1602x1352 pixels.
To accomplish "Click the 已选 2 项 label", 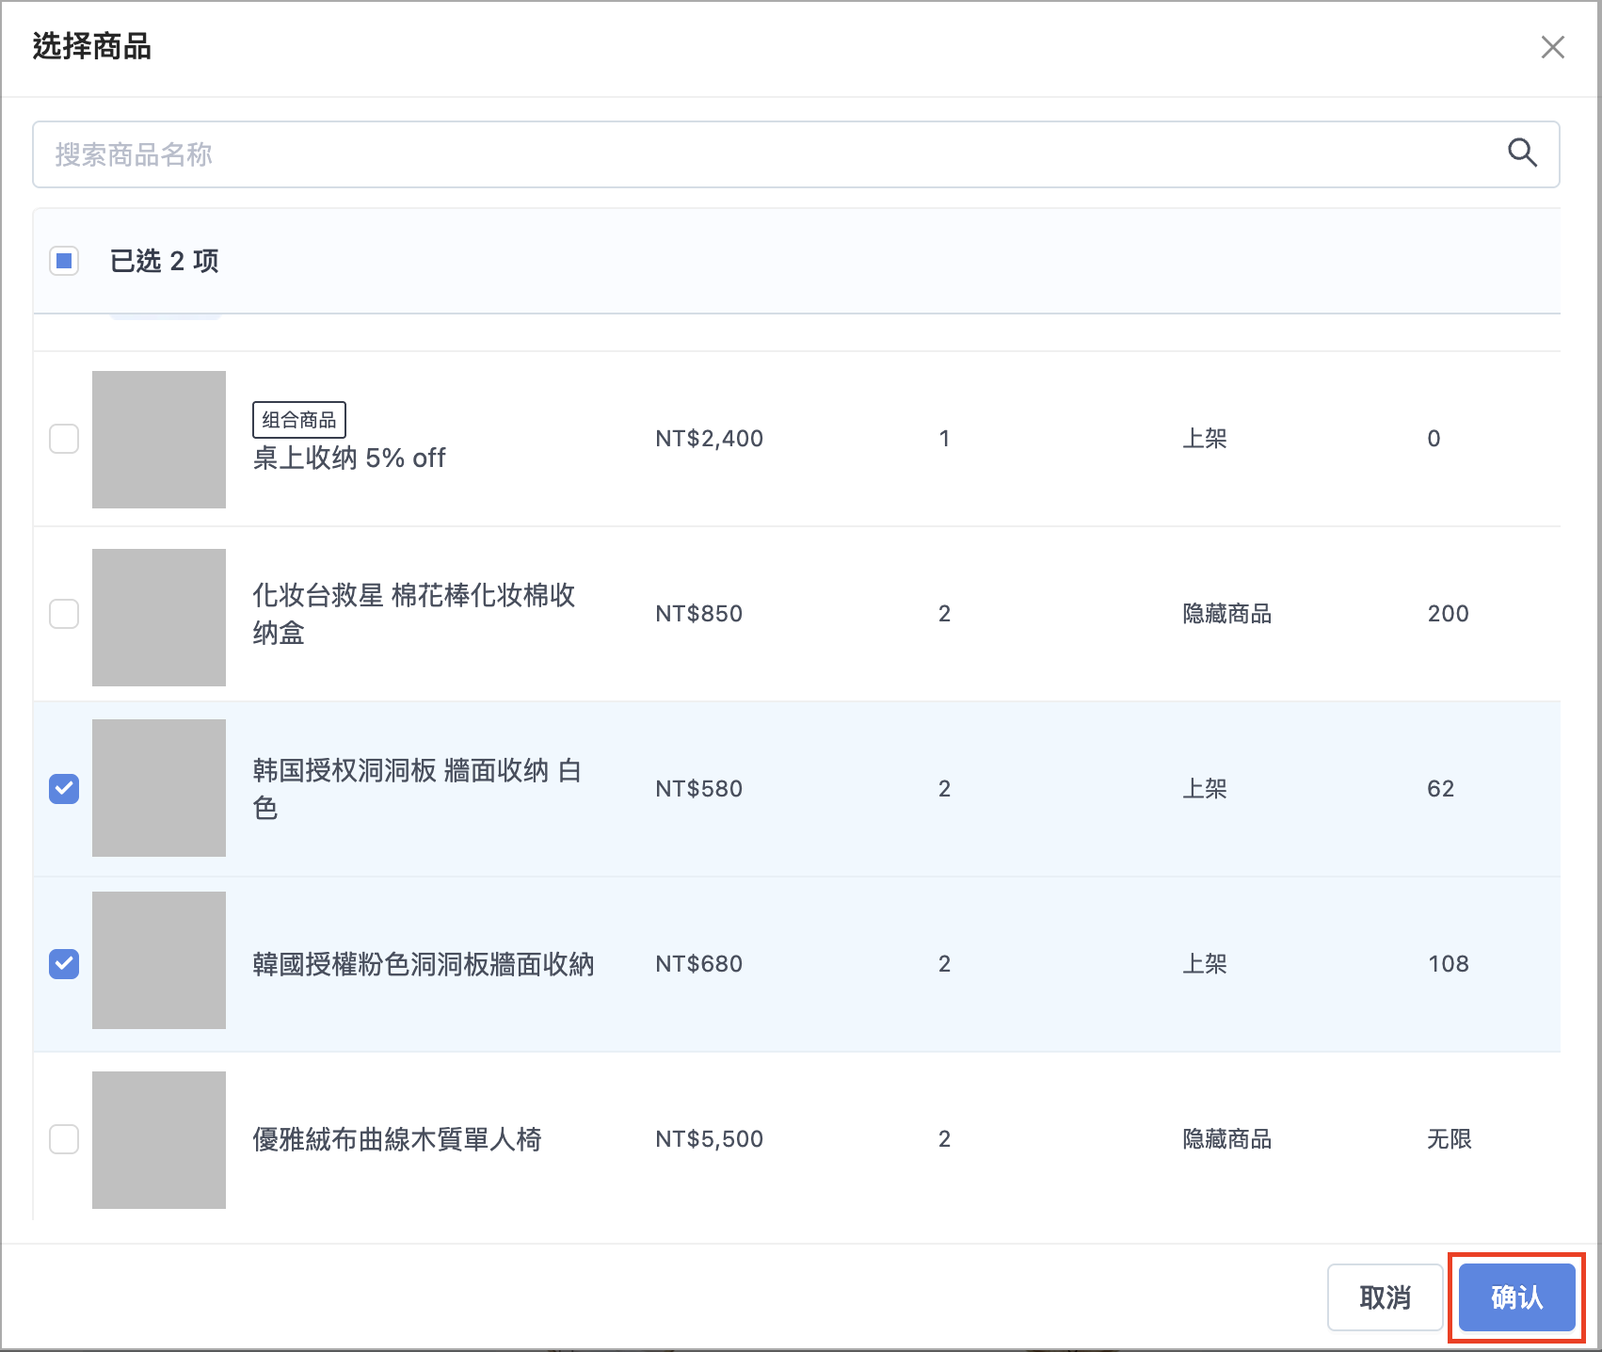I will [x=165, y=261].
